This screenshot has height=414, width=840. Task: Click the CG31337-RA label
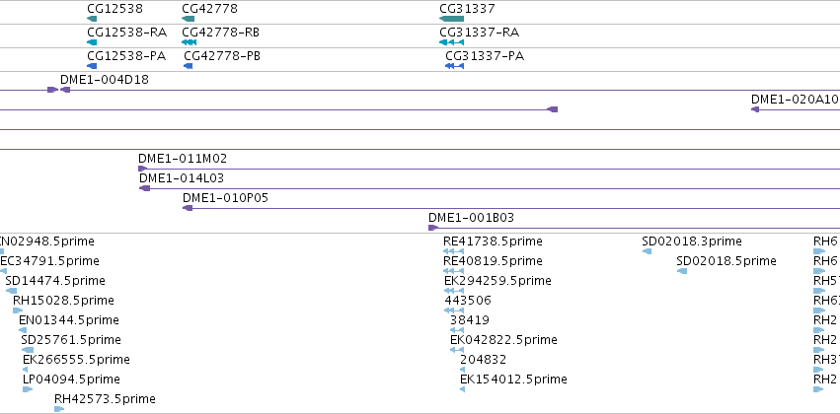480,33
